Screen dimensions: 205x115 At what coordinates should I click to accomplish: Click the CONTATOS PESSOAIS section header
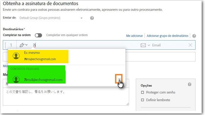click(25, 69)
